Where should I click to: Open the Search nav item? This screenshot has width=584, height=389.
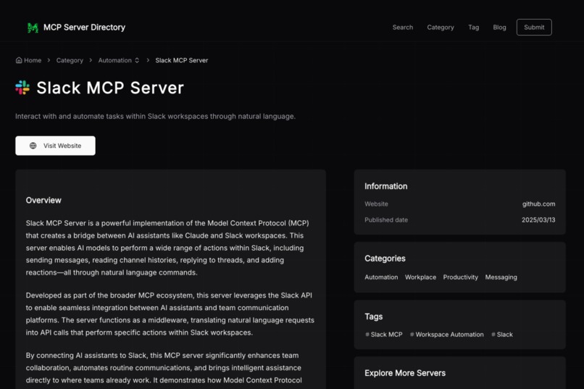click(x=403, y=28)
